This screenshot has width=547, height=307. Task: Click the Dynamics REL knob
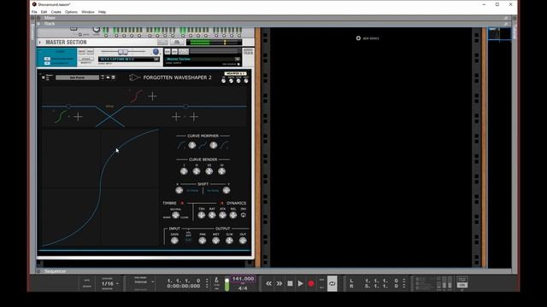tap(232, 215)
